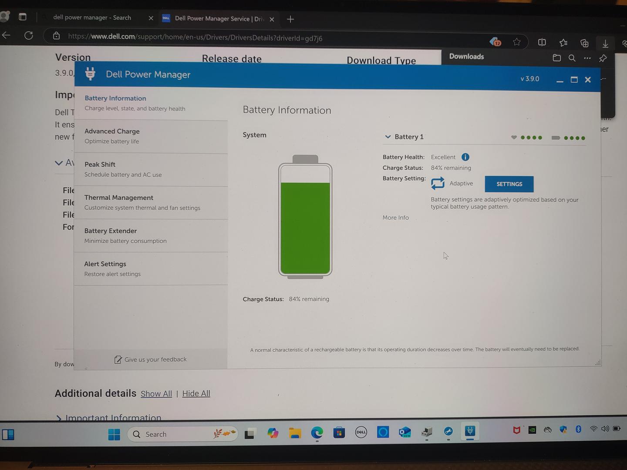Viewport: 627px width, 470px height.
Task: Click the large green system battery graphic
Action: [x=305, y=216]
